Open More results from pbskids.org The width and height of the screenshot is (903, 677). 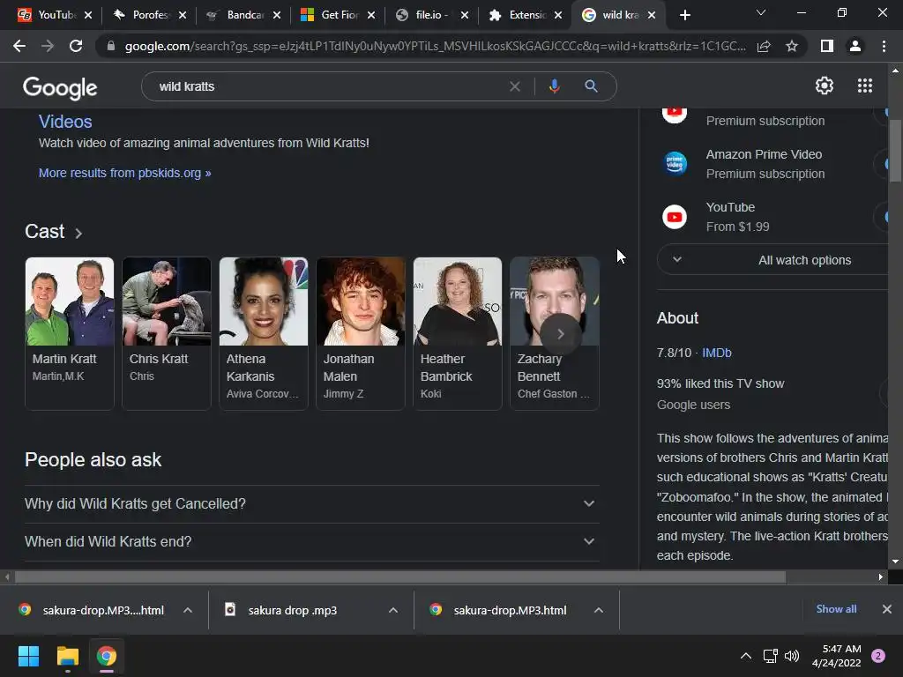coord(125,173)
